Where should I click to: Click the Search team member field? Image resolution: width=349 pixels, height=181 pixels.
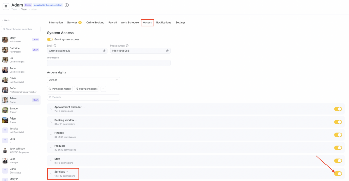click(21, 29)
